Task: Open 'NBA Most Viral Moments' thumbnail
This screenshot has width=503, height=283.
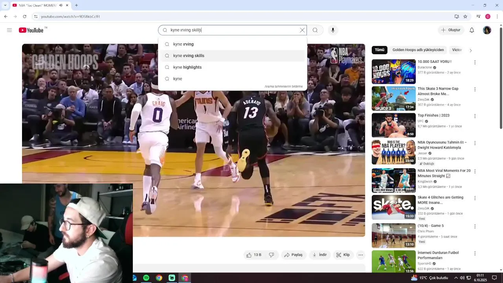Action: (x=393, y=180)
